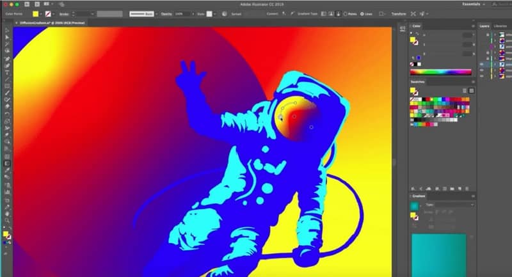Image resolution: width=512 pixels, height=277 pixels.
Task: Switch to the Libraries tab
Action: [x=500, y=26]
